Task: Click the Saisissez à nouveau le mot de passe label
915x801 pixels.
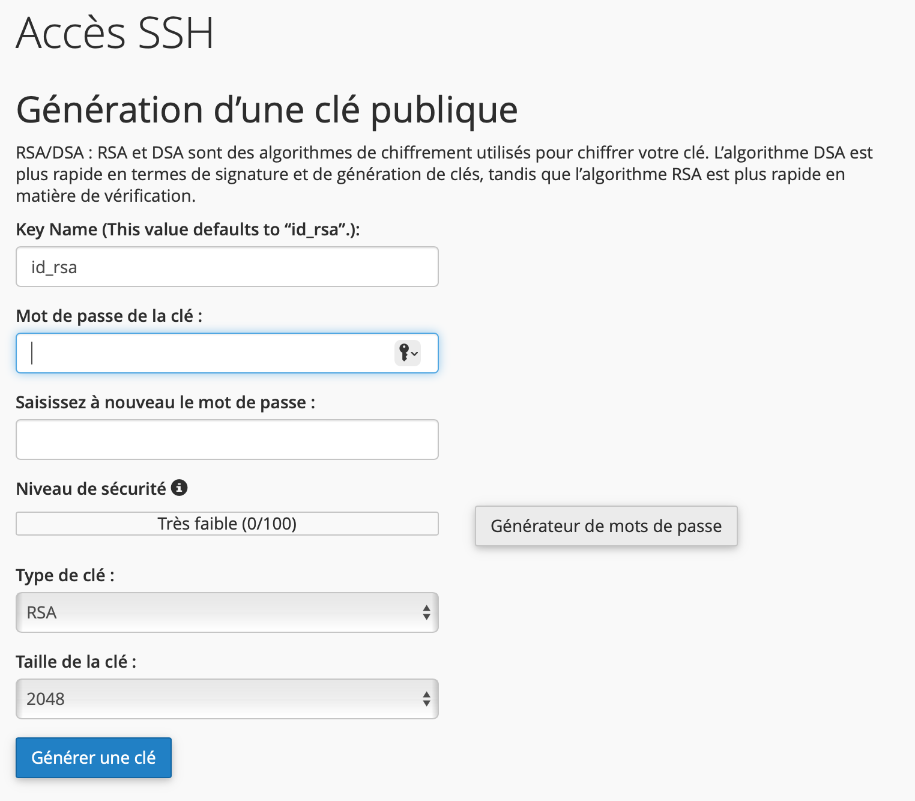Action: pos(165,402)
